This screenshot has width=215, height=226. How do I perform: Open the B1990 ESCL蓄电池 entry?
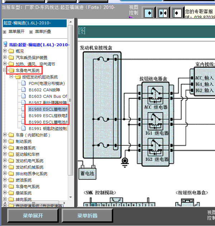click(48, 122)
